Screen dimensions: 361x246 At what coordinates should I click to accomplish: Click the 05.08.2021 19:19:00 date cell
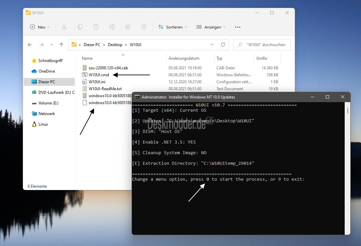(185, 68)
